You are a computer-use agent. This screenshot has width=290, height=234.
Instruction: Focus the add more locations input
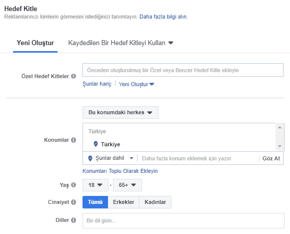point(198,158)
